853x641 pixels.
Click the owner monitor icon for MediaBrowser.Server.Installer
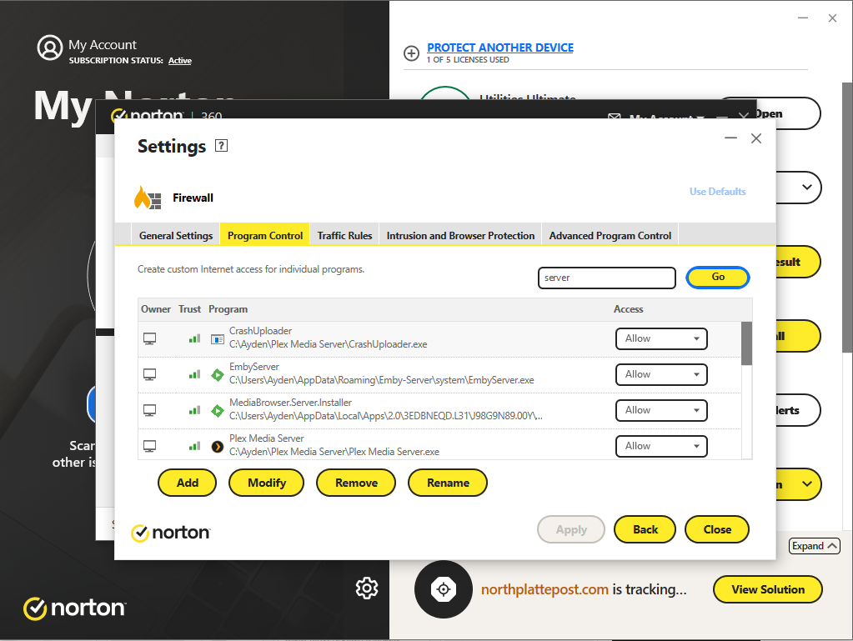click(x=149, y=410)
